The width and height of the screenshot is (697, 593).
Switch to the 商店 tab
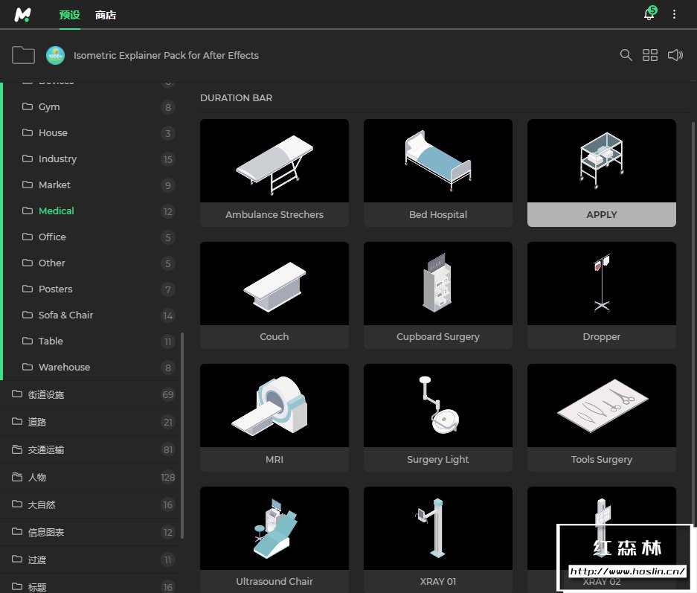coord(106,15)
